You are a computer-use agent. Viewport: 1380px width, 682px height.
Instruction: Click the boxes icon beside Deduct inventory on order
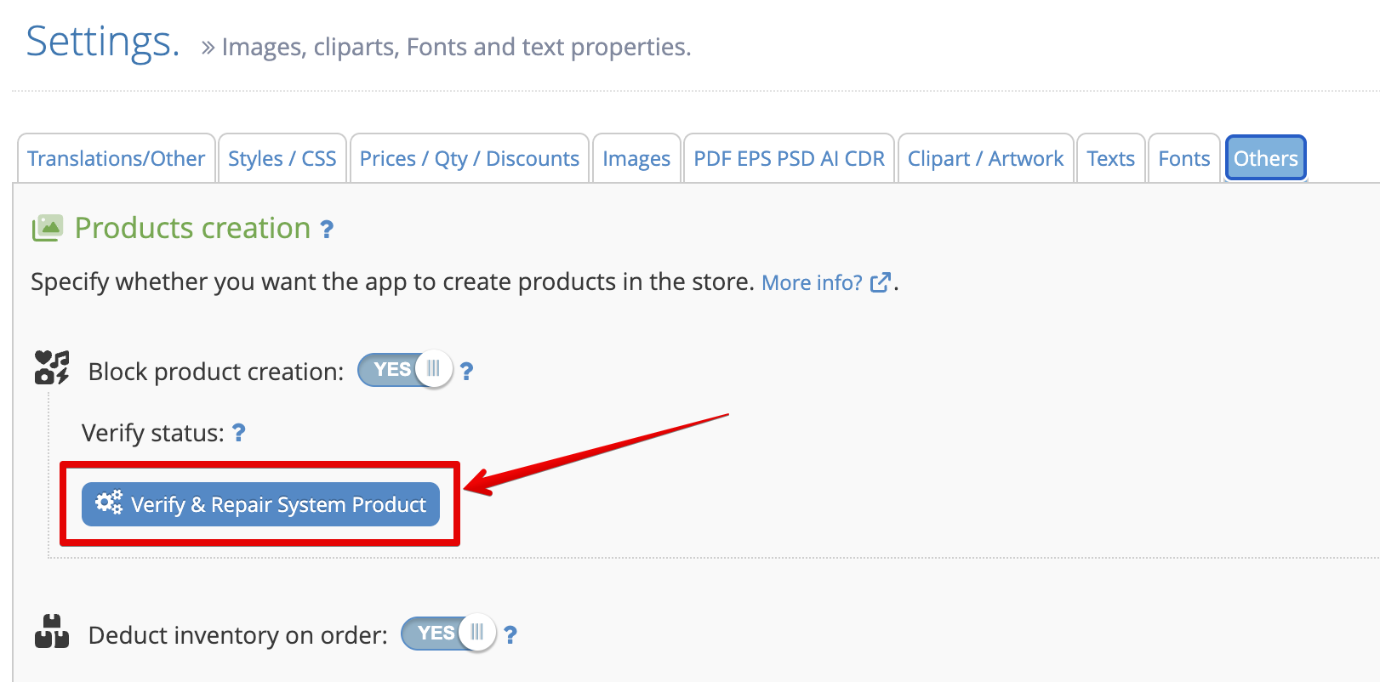pos(52,631)
